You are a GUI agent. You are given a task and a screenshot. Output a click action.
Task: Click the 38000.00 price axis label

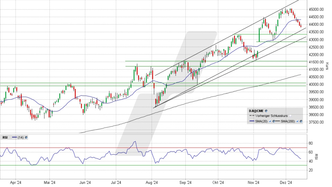pyautogui.click(x=316, y=115)
